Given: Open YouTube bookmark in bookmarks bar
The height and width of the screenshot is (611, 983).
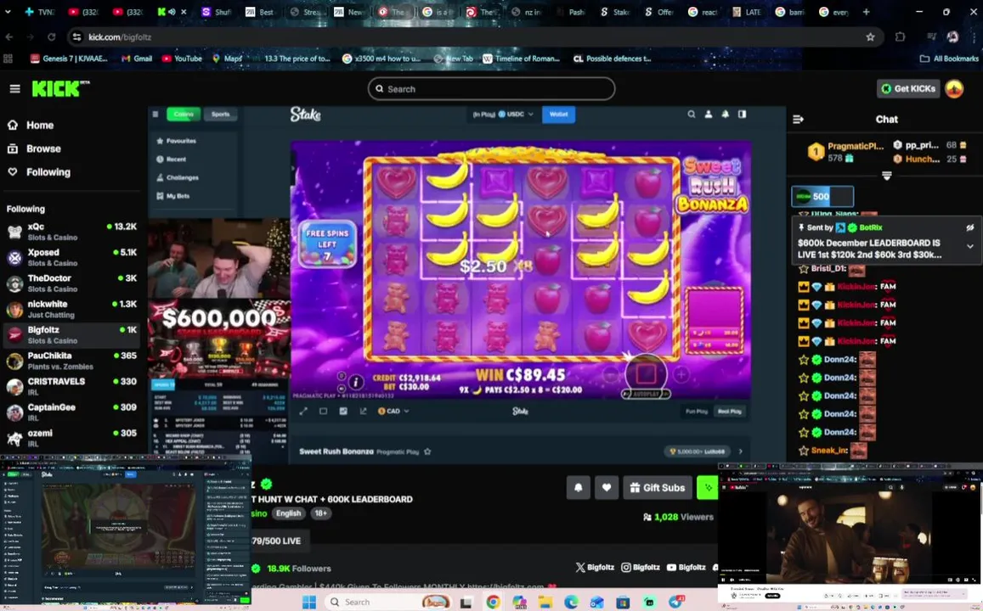Looking at the screenshot, I should click(182, 59).
